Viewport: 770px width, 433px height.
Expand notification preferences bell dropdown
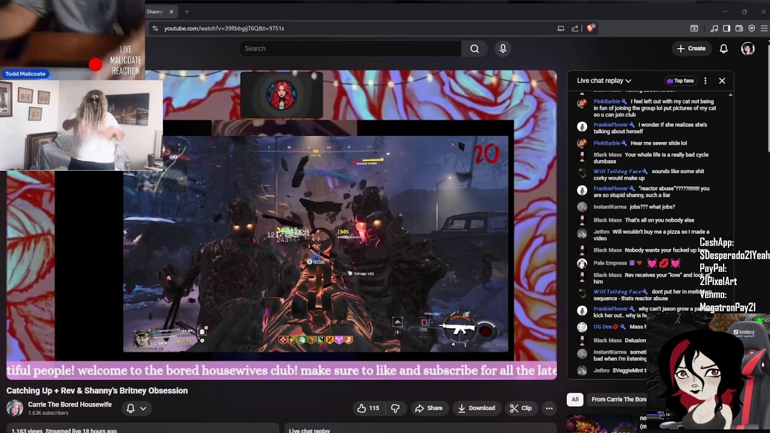[137, 408]
